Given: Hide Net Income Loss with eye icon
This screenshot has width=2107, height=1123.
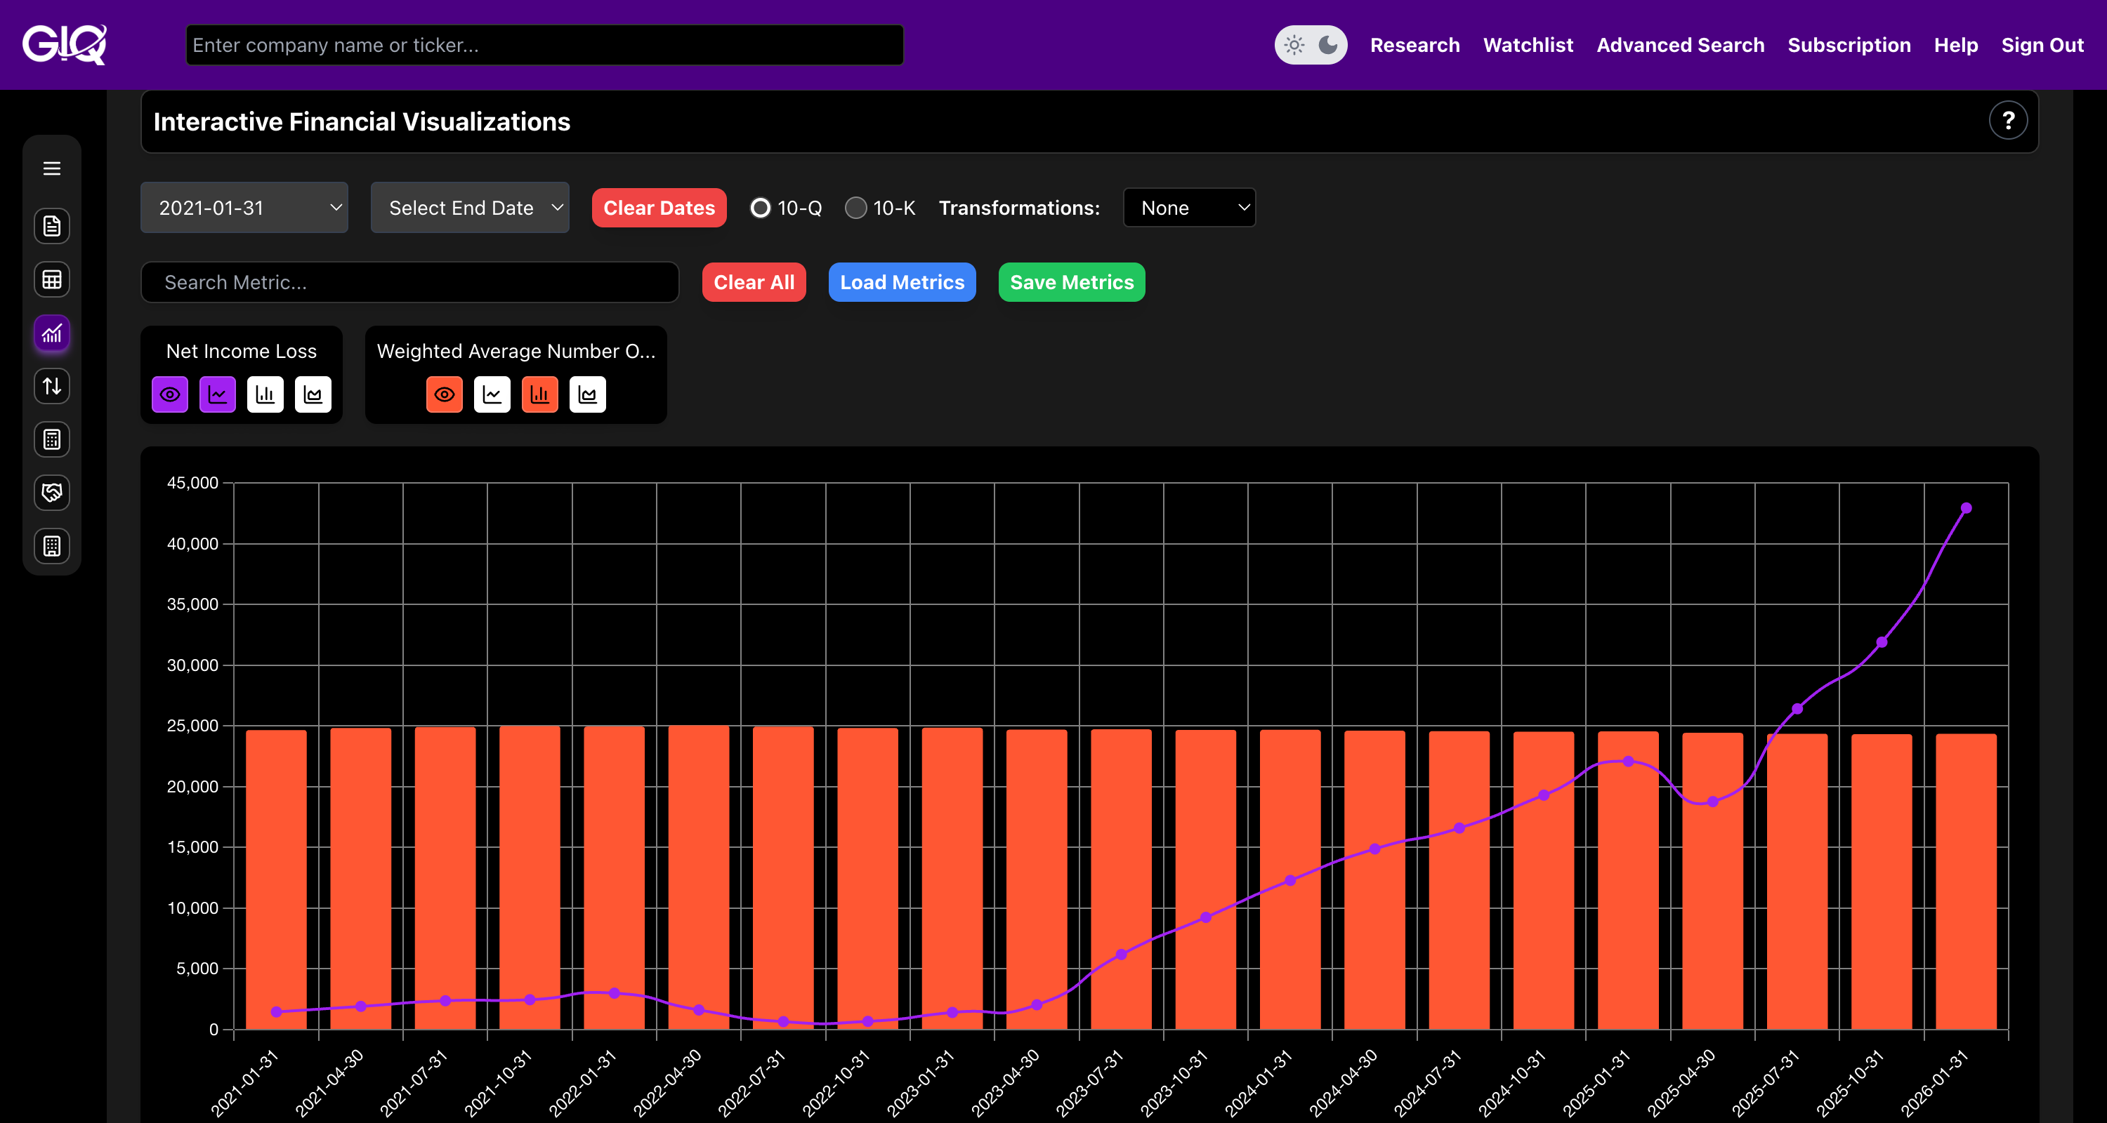Looking at the screenshot, I should [x=169, y=394].
